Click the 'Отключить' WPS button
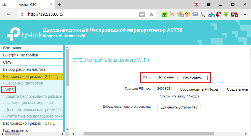Screen dimensions: 251x136 tap(193, 78)
